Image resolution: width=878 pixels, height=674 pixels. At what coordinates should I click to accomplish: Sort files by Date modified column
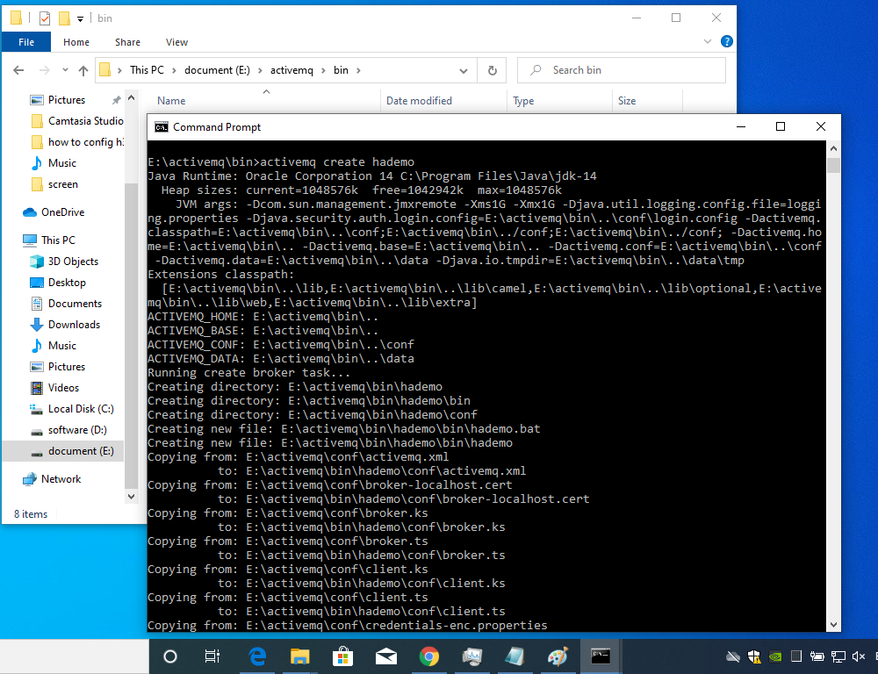(x=419, y=101)
